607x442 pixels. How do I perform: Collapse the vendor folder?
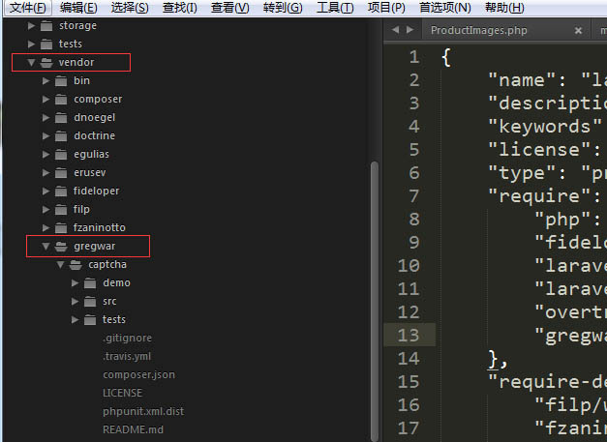pos(32,62)
